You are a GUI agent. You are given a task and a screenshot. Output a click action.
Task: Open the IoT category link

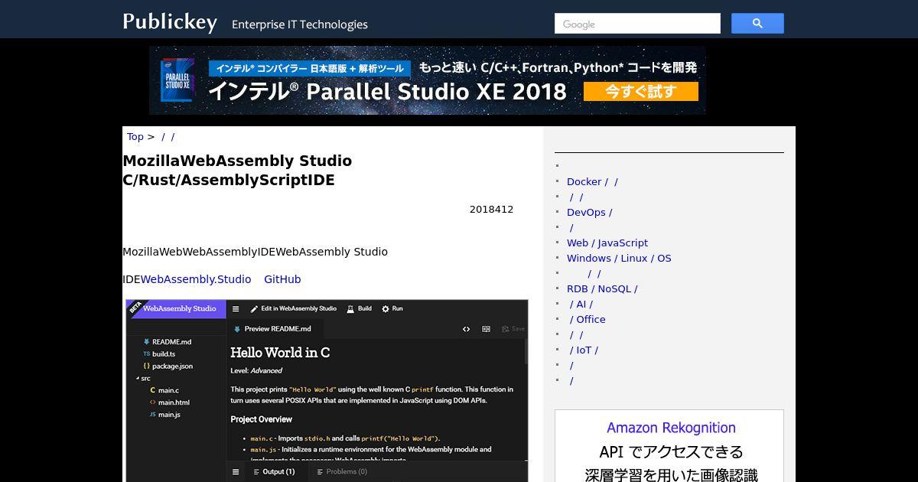[584, 350]
